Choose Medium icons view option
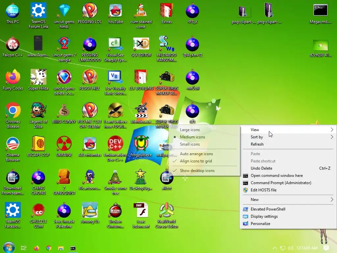Screen dimensions: 337x253 point(192,137)
